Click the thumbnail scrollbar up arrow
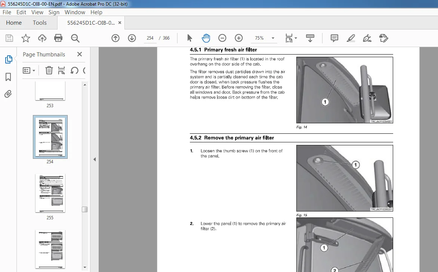Image resolution: width=438 pixels, height=272 pixels. (85, 84)
